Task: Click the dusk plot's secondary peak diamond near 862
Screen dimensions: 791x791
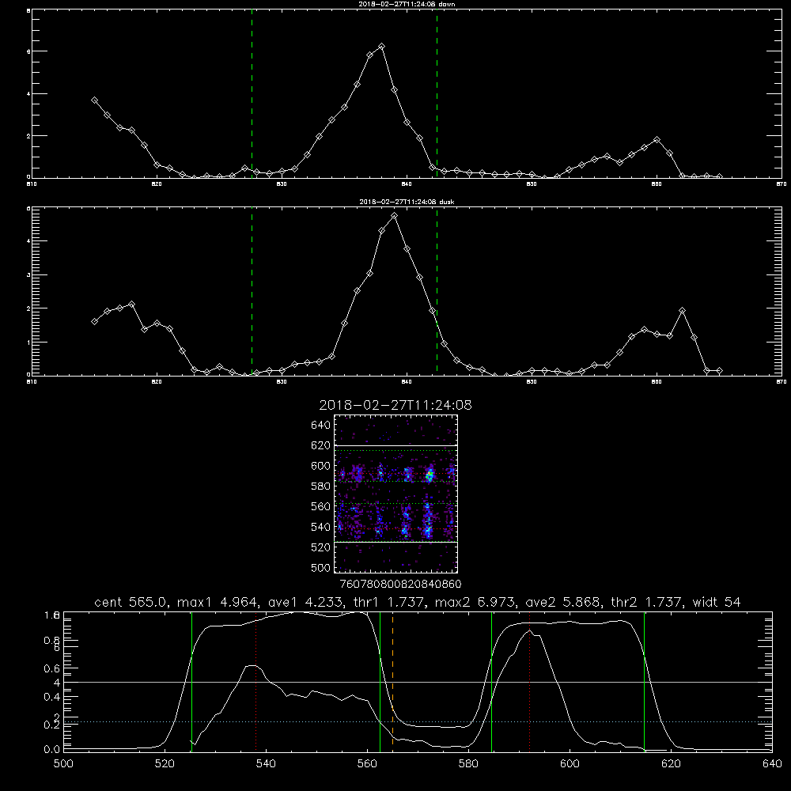Action: pos(682,311)
